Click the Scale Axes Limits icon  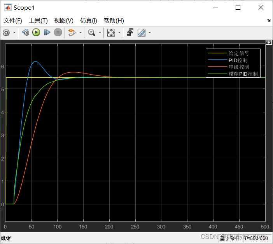coord(111,33)
